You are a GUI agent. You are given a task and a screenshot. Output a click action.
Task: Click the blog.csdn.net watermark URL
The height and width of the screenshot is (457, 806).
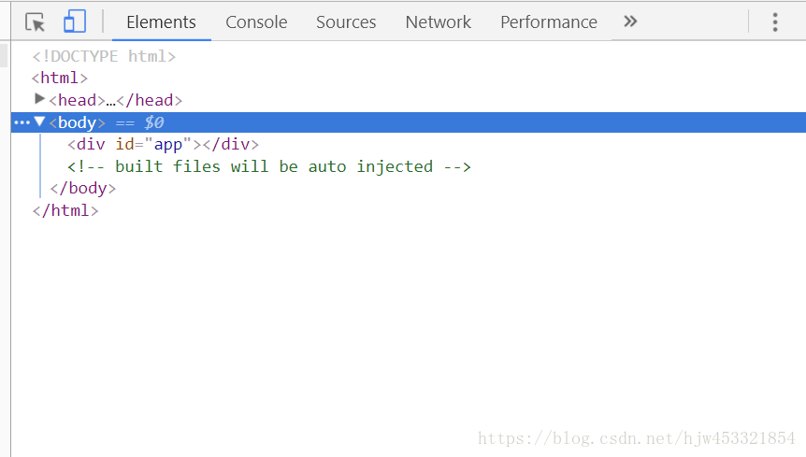pos(636,438)
